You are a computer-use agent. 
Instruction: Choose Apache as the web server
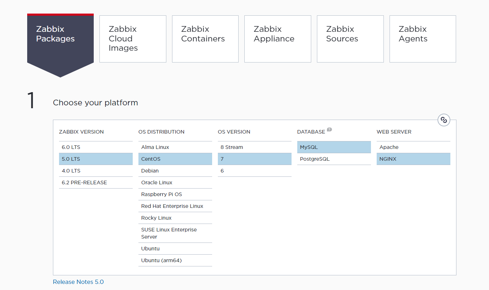pos(413,147)
